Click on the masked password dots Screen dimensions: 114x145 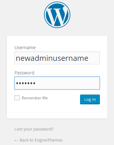point(25,83)
